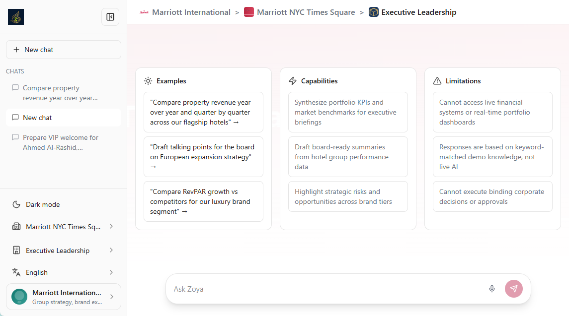Click the Executive Leadership department icon

16,251
